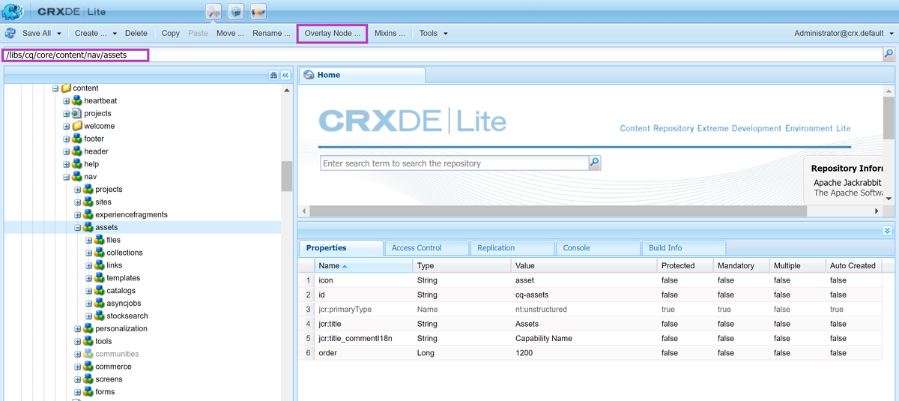
Task: Click the refresh icon beside Save All
Action: tap(10, 33)
